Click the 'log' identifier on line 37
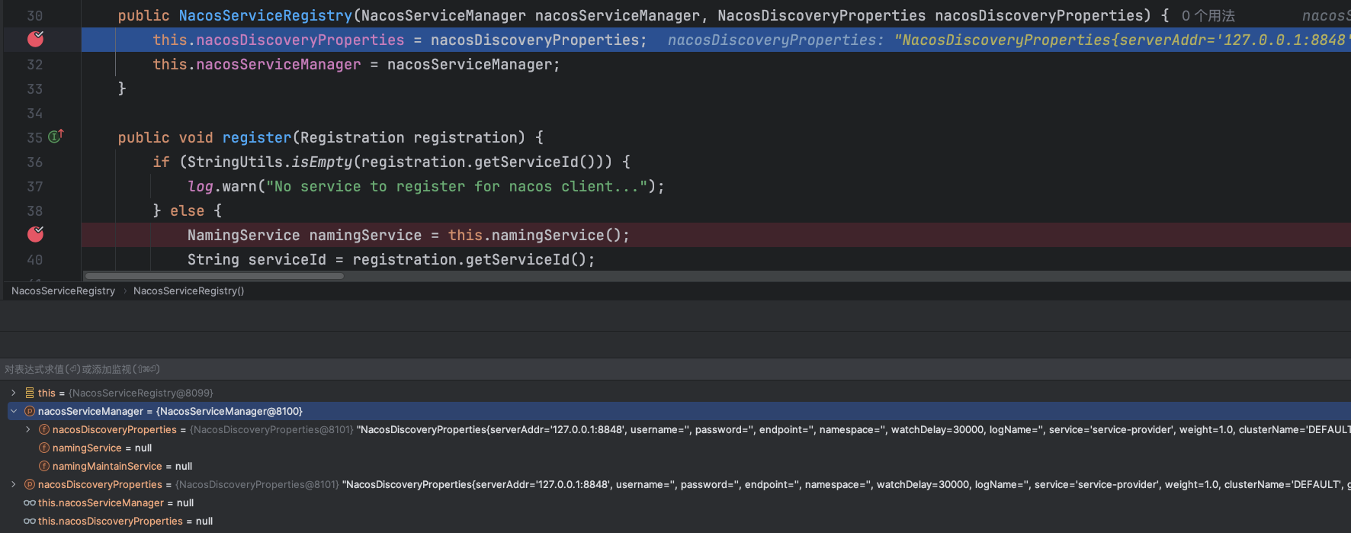Viewport: 1351px width, 533px height. pyautogui.click(x=201, y=186)
